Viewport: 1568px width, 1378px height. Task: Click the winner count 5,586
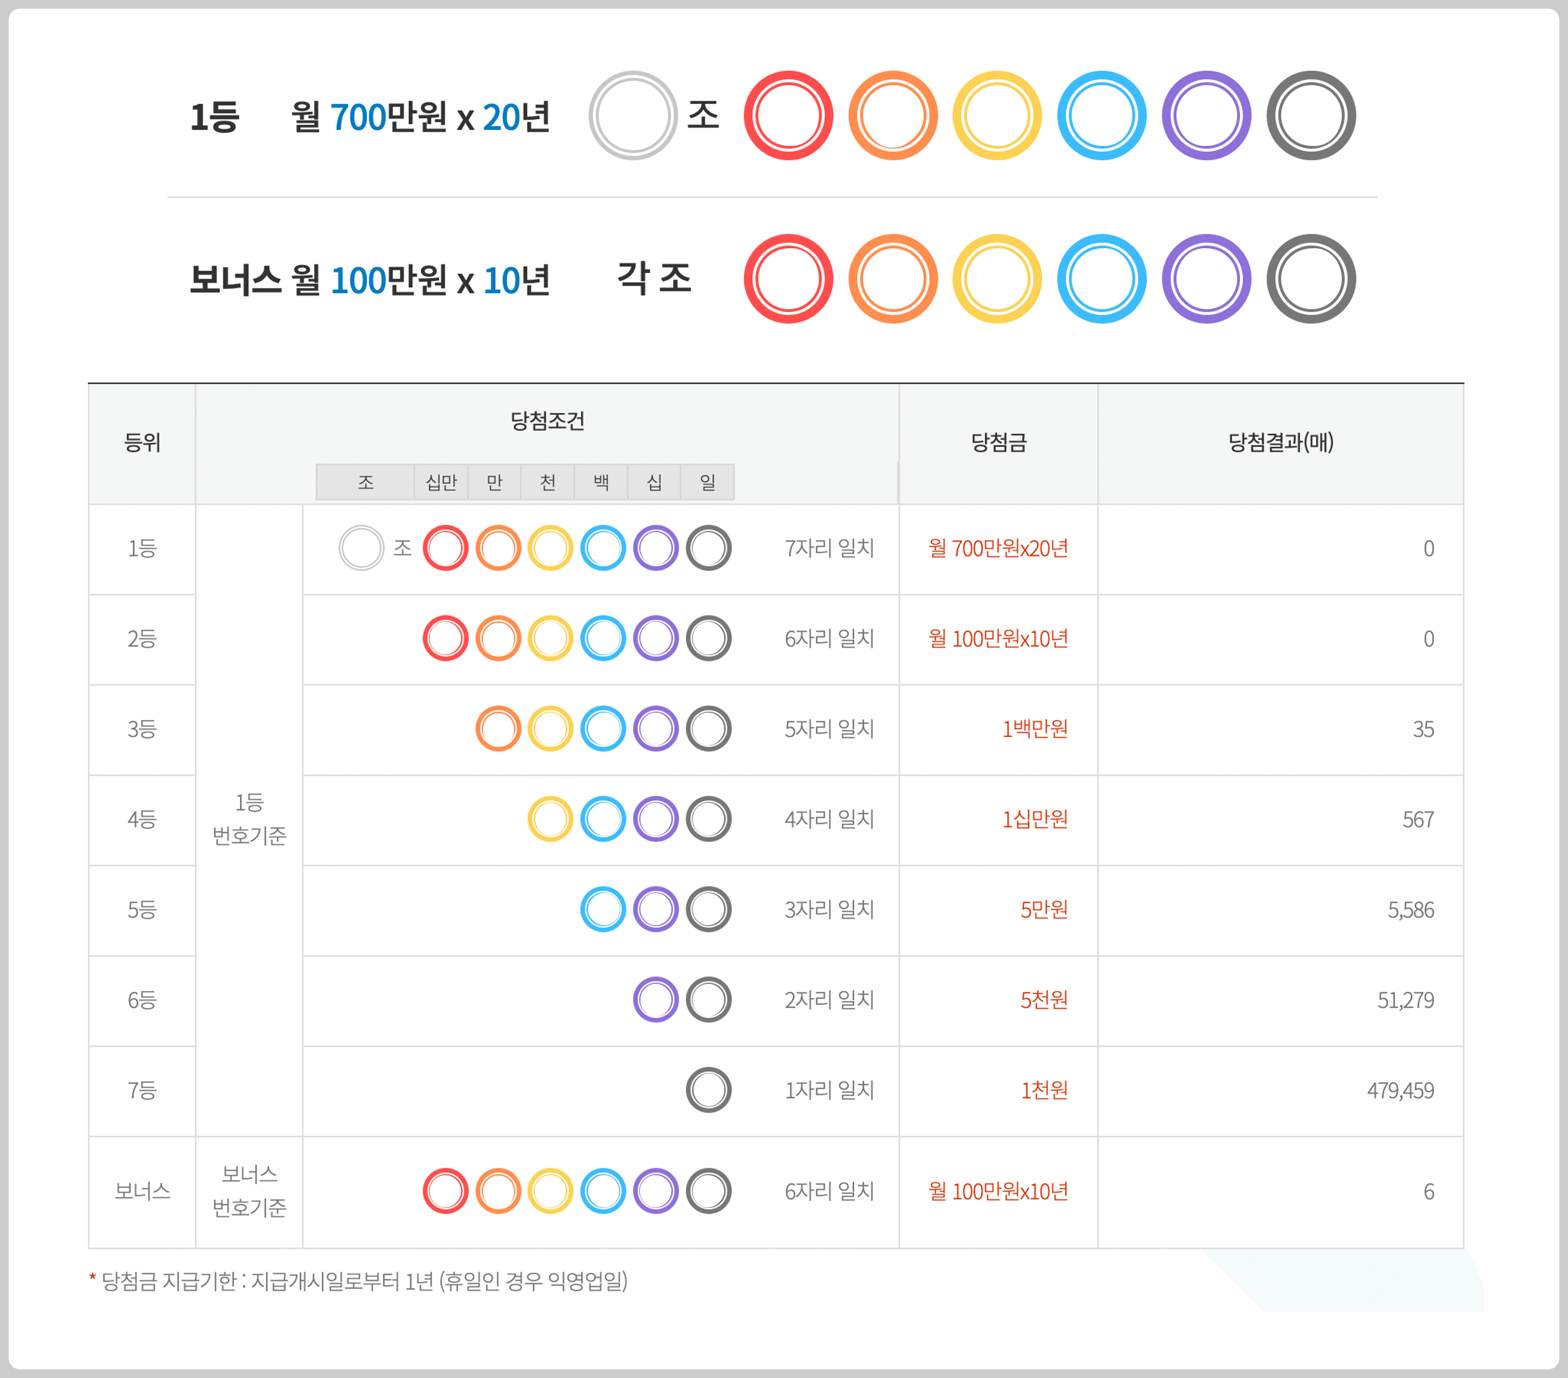(x=1411, y=910)
